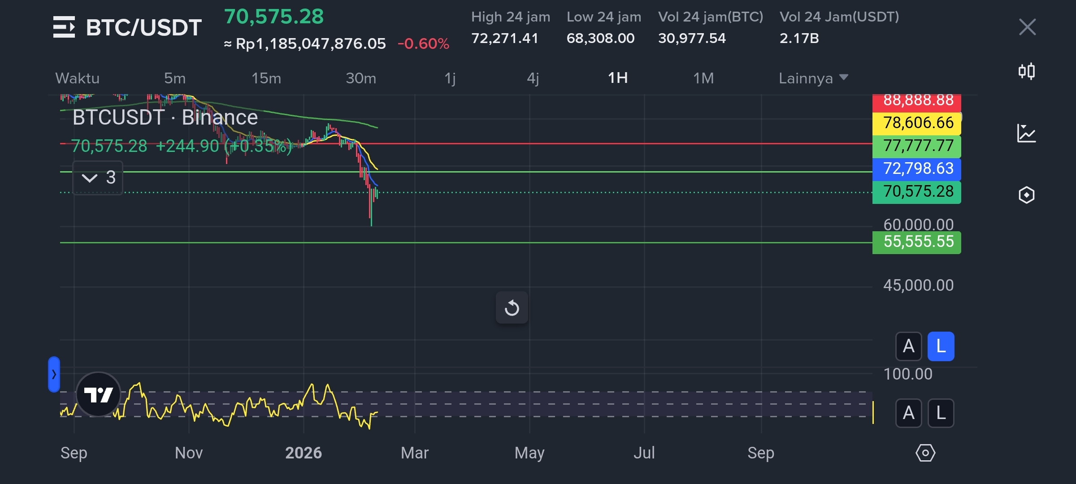
Task: Open the indicators line-chart icon
Action: (x=1027, y=133)
